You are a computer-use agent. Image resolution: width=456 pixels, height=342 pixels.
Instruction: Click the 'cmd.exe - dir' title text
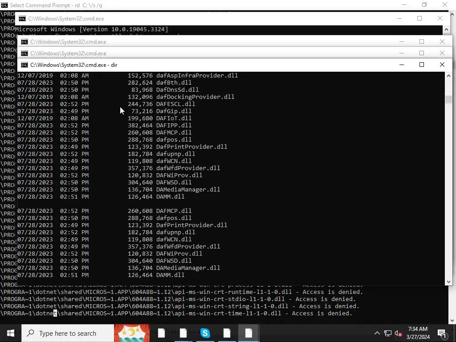point(74,65)
